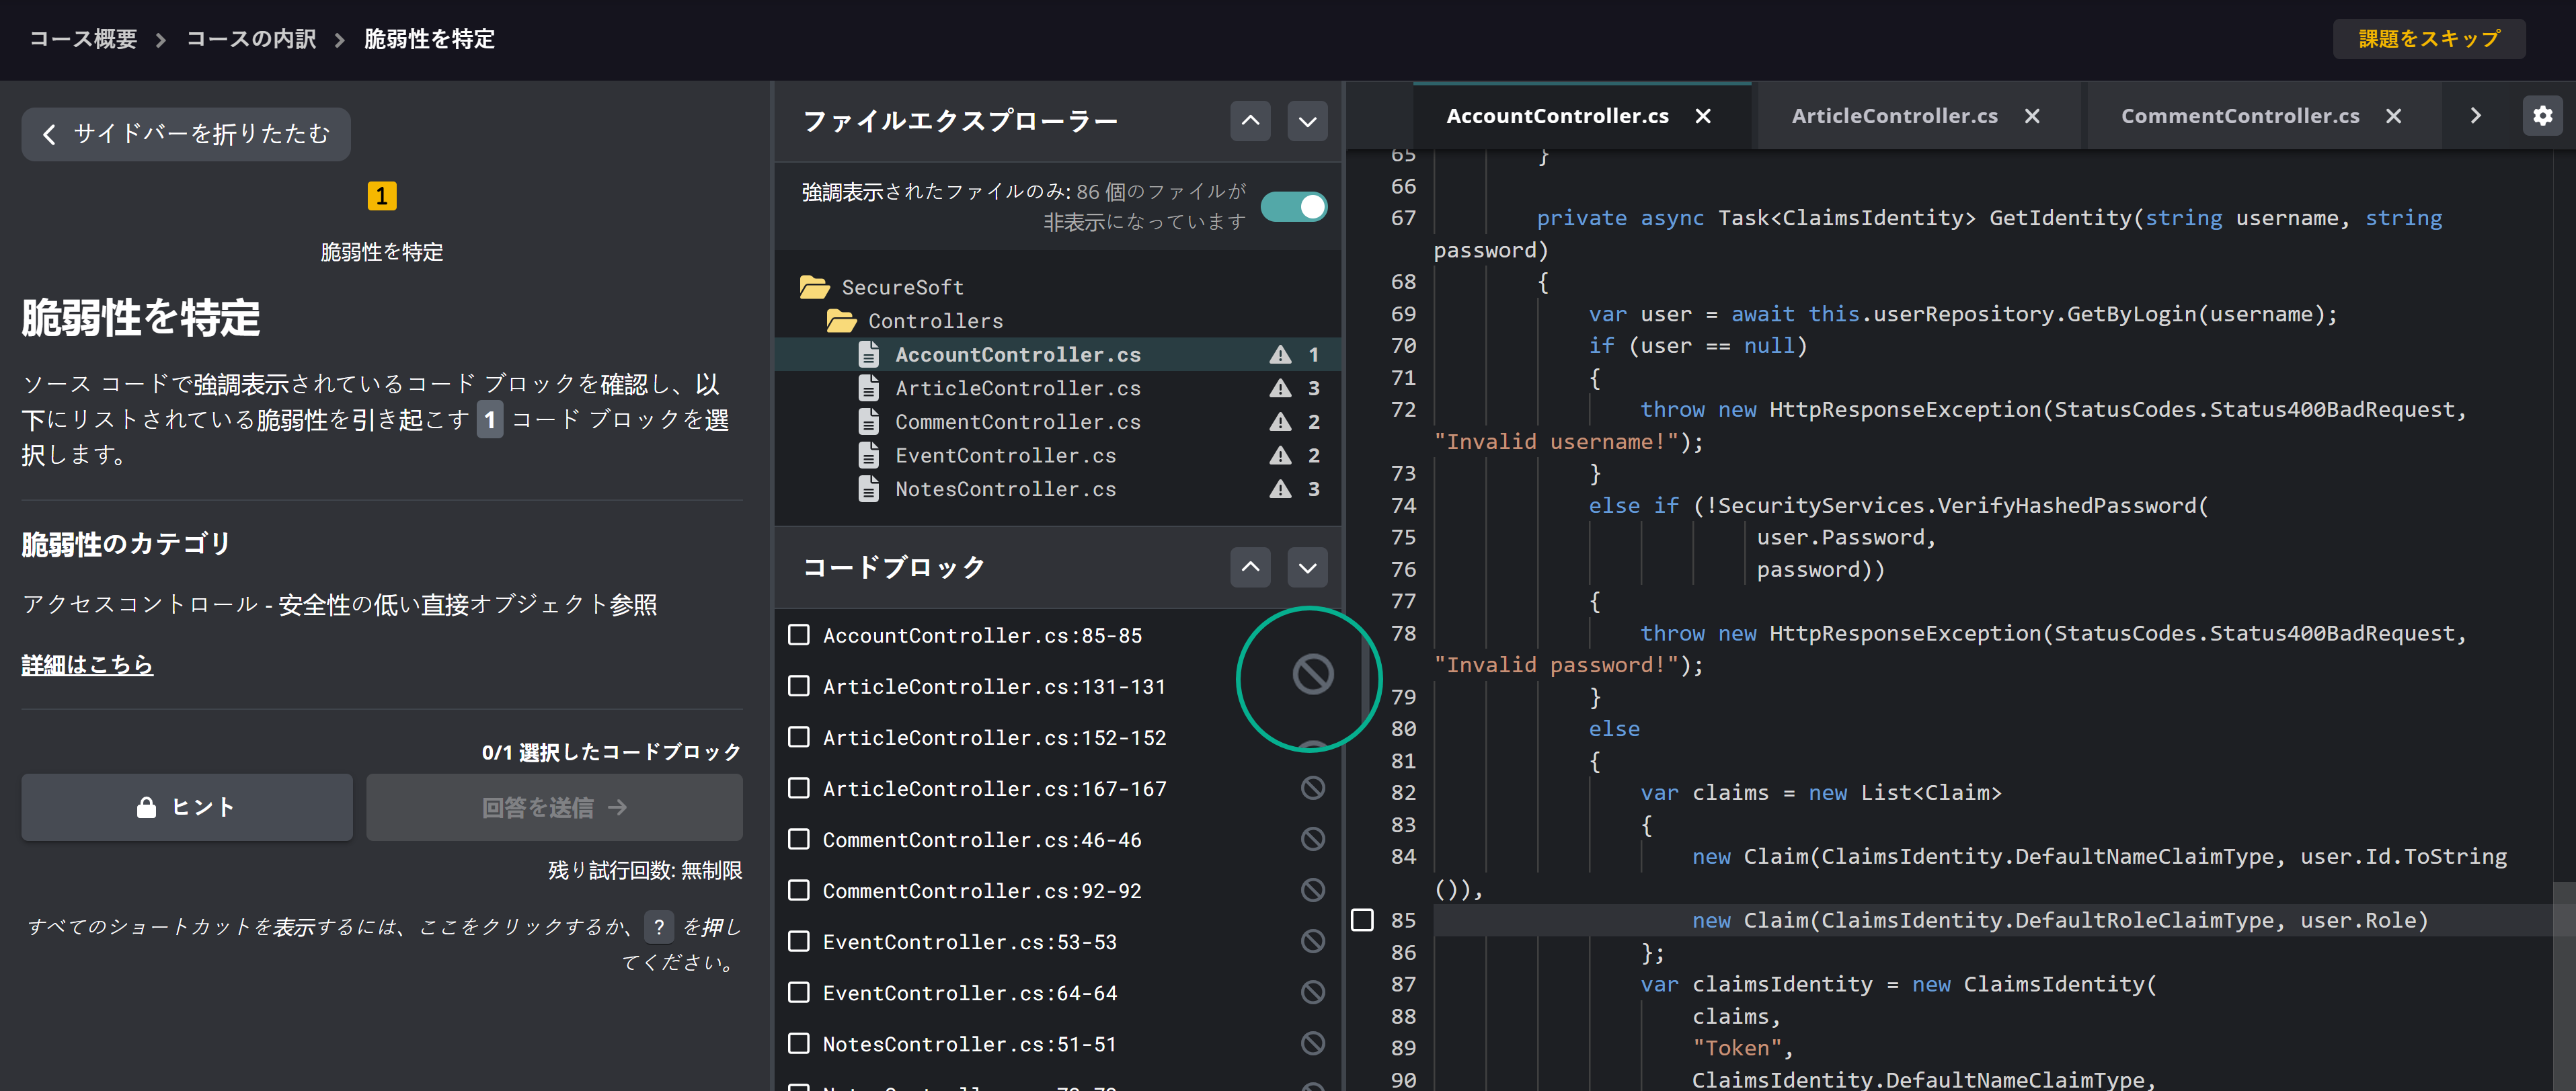Screen dimensions: 2576x1091
Task: Close the AccountController.cs tab
Action: pyautogui.click(x=1703, y=116)
